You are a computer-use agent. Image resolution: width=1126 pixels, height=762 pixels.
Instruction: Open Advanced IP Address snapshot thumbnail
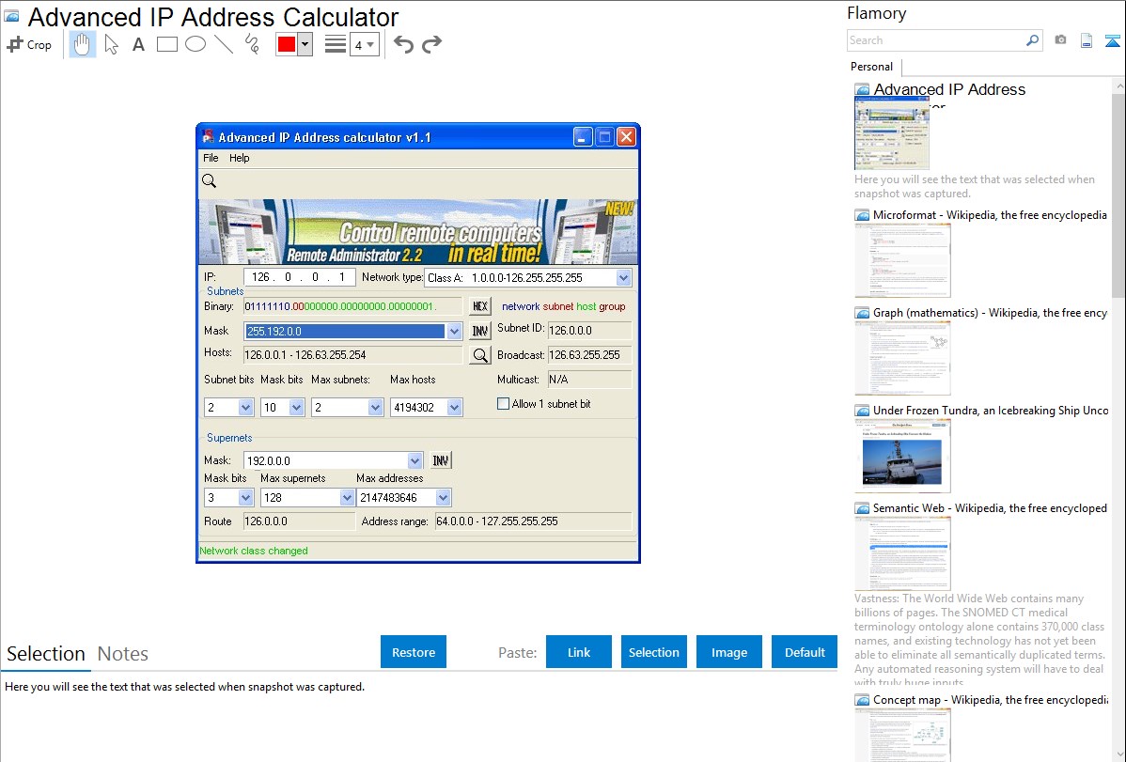[892, 133]
